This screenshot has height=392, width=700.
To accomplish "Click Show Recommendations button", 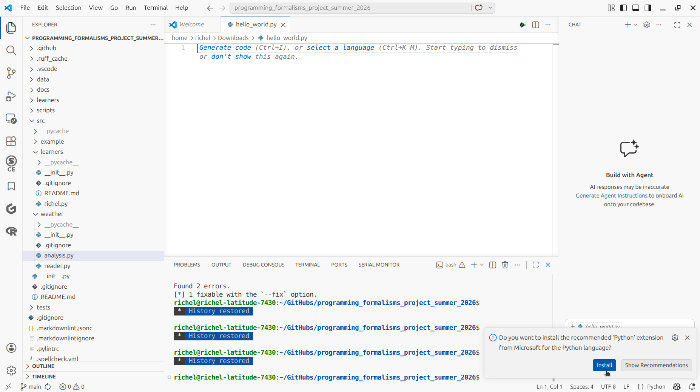I will 656,365.
